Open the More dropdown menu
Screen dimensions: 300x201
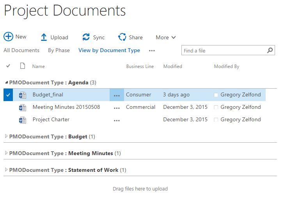[x=166, y=37]
